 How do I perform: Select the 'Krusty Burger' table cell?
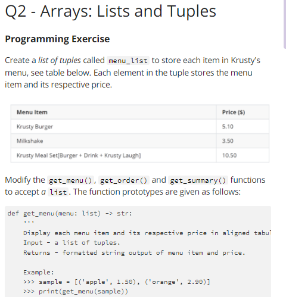[x=113, y=127]
